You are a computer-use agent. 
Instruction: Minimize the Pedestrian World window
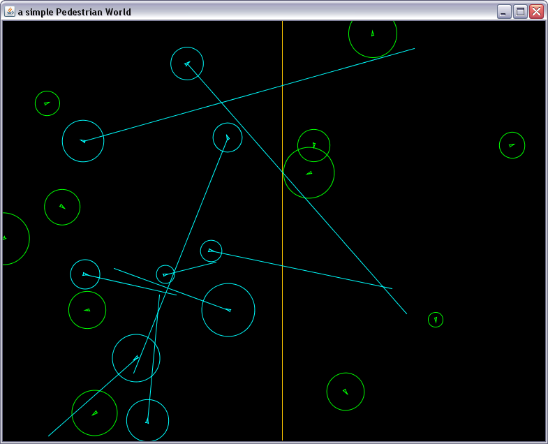pos(504,12)
